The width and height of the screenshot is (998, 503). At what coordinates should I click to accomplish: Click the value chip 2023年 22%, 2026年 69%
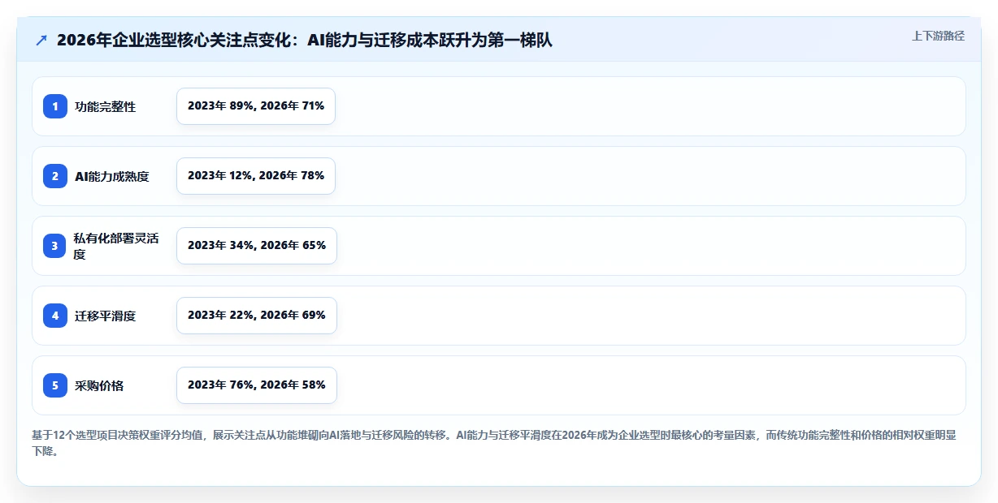(257, 316)
